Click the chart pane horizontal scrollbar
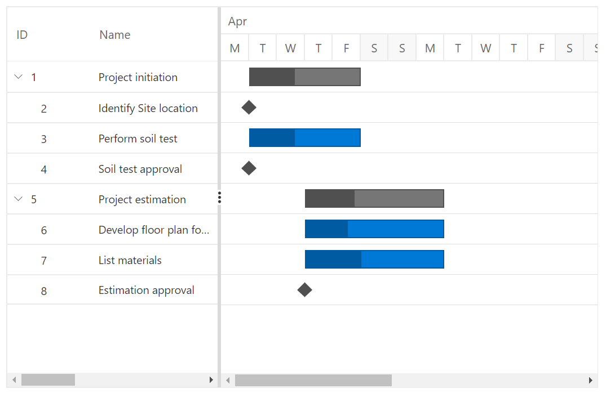Image resolution: width=606 pixels, height=393 pixels. tap(313, 380)
